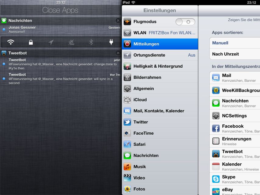Viewport: 260px width, 195px height.
Task: Open the Tweetbot notification 'will sync in a second'
Action: click(61, 79)
